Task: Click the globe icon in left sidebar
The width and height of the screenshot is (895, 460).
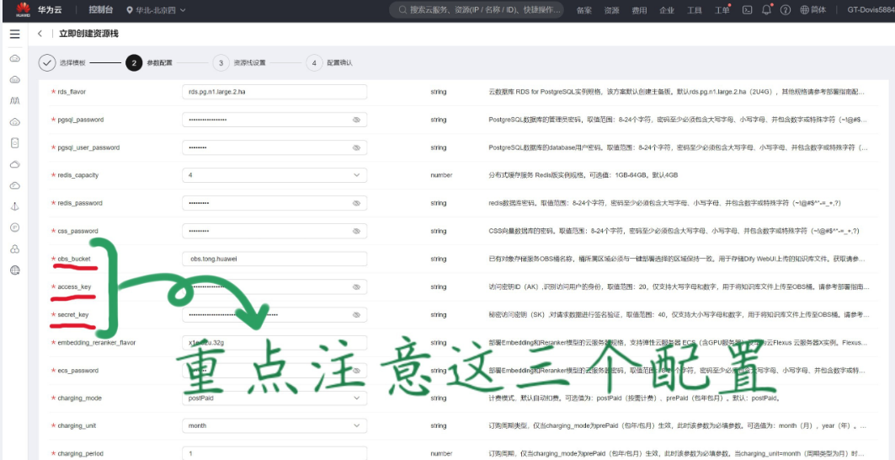Action: tap(14, 270)
